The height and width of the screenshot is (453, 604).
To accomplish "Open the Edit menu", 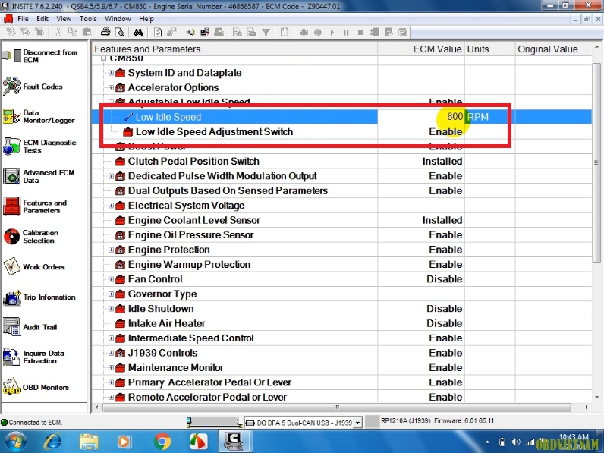I will tap(42, 18).
